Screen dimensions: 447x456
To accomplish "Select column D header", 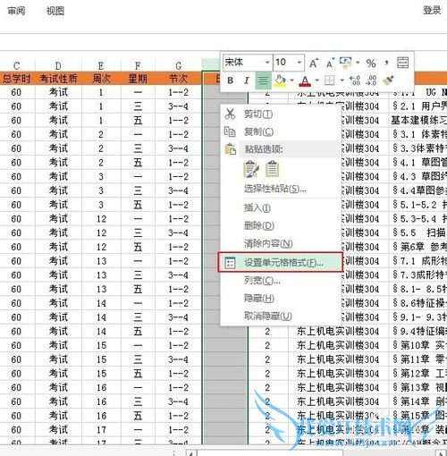I will click(58, 65).
